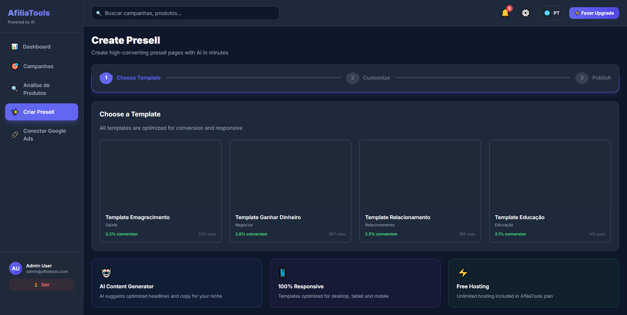The height and width of the screenshot is (315, 627).
Task: Click the Free Hosting lightning bolt icon
Action: click(463, 272)
